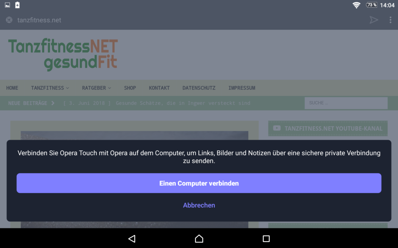
Task: Open the recent apps square icon
Action: pos(266,239)
